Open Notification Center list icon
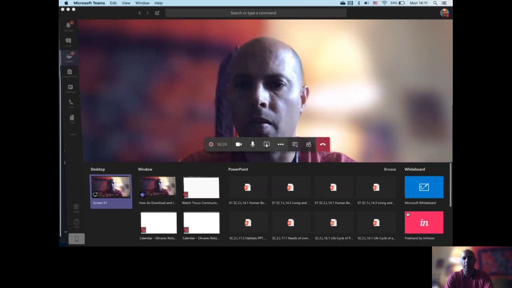512x288 pixels. pos(444,3)
